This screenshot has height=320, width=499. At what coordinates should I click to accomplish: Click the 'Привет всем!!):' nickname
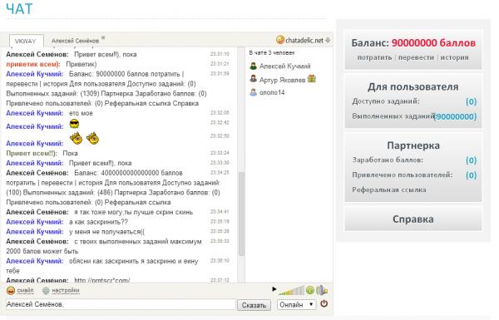pos(32,153)
